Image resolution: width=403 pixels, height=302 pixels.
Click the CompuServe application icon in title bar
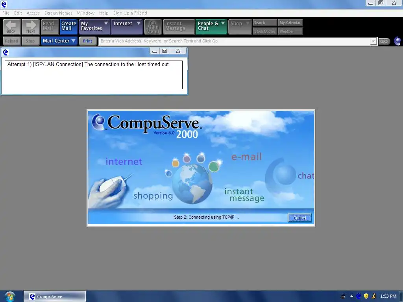pyautogui.click(x=4, y=4)
